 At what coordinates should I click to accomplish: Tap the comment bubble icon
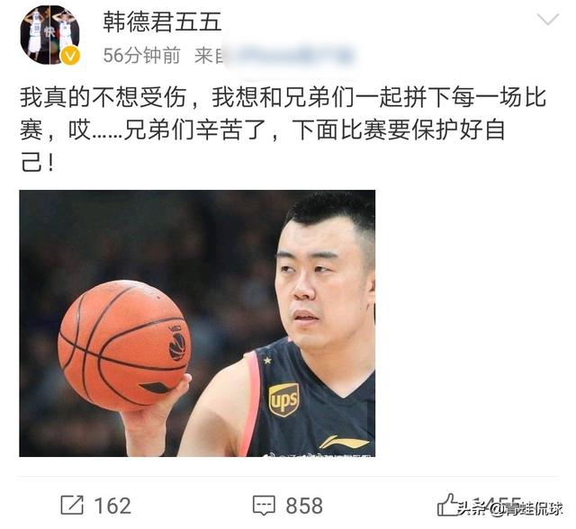[264, 506]
